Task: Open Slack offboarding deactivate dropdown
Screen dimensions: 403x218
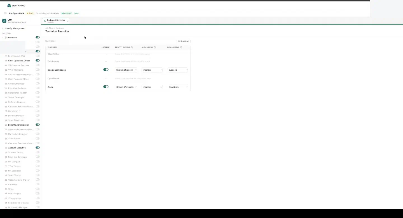Action: (x=178, y=87)
